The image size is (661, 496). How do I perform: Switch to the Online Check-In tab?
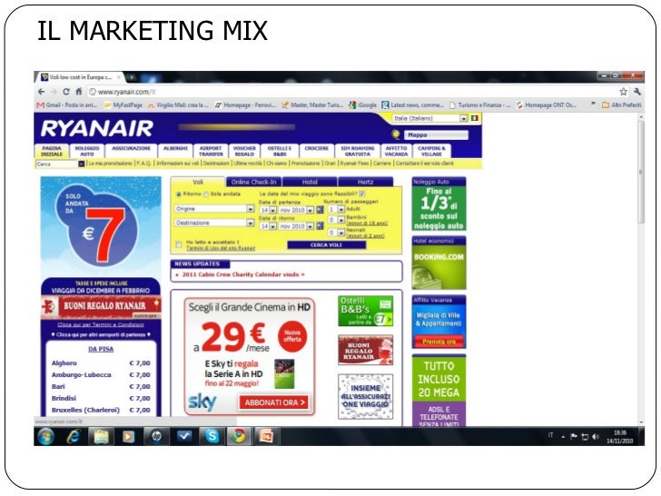(254, 182)
